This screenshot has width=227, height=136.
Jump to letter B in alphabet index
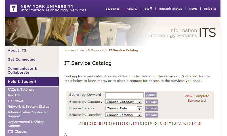85,124
